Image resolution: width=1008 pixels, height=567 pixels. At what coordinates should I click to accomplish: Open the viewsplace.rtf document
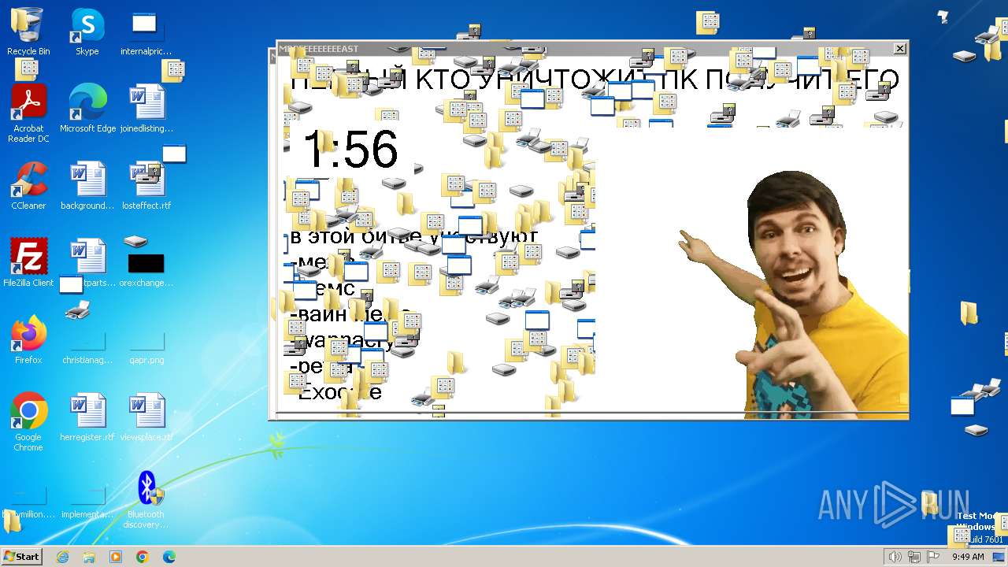pyautogui.click(x=146, y=417)
